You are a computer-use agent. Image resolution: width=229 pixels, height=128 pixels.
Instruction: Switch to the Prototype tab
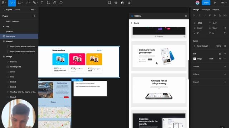(206, 10)
